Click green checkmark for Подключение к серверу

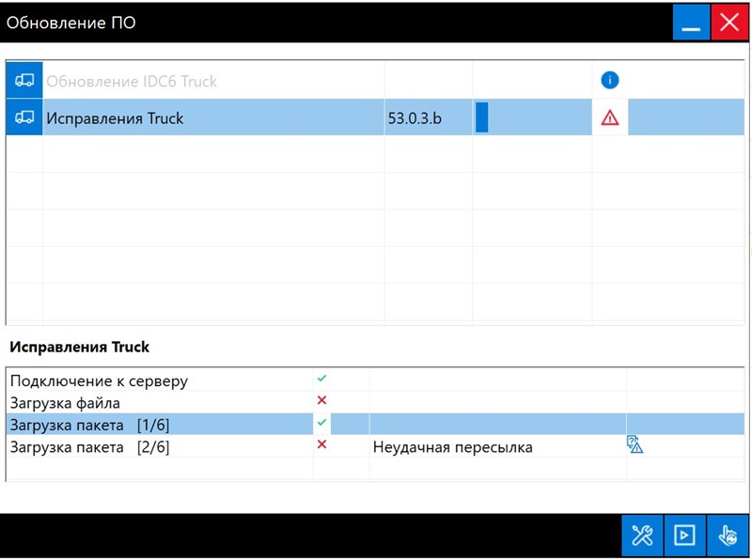pos(321,378)
